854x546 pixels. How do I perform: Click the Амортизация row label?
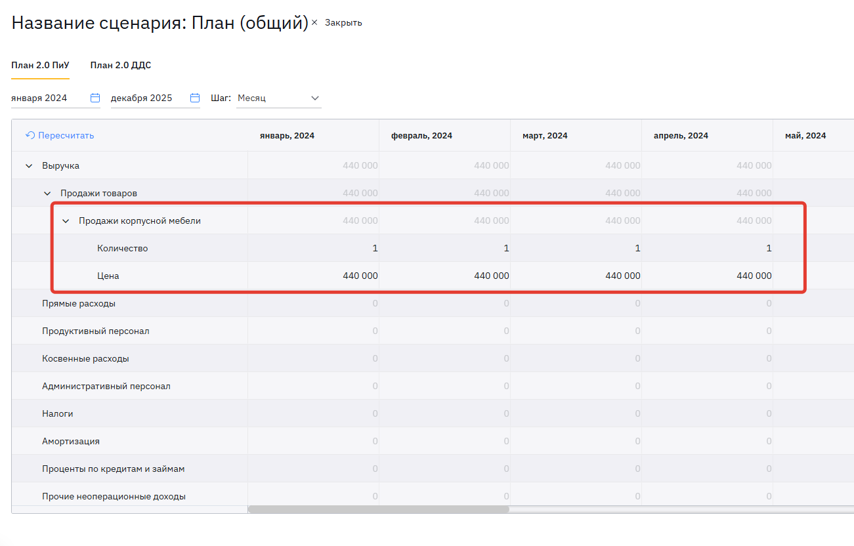click(71, 442)
